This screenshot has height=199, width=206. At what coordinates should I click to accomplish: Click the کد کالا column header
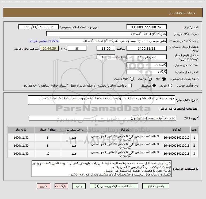tap(177, 130)
